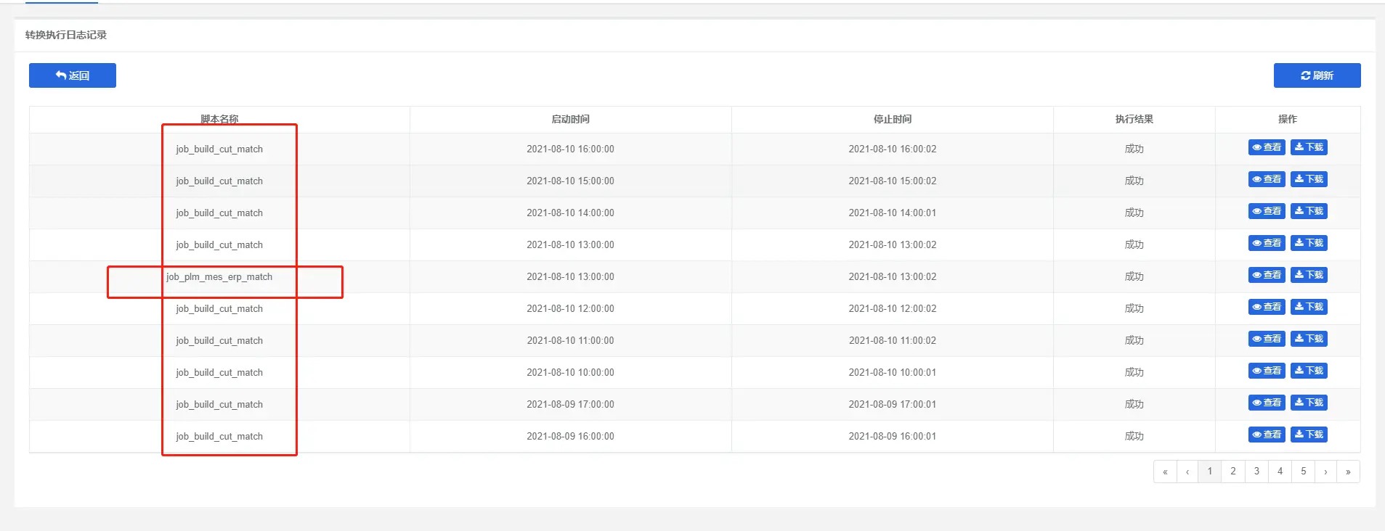Screen dimensions: 1385x531
Task: View log for 2021-08-10 10:00:00 run
Action: click(1267, 371)
